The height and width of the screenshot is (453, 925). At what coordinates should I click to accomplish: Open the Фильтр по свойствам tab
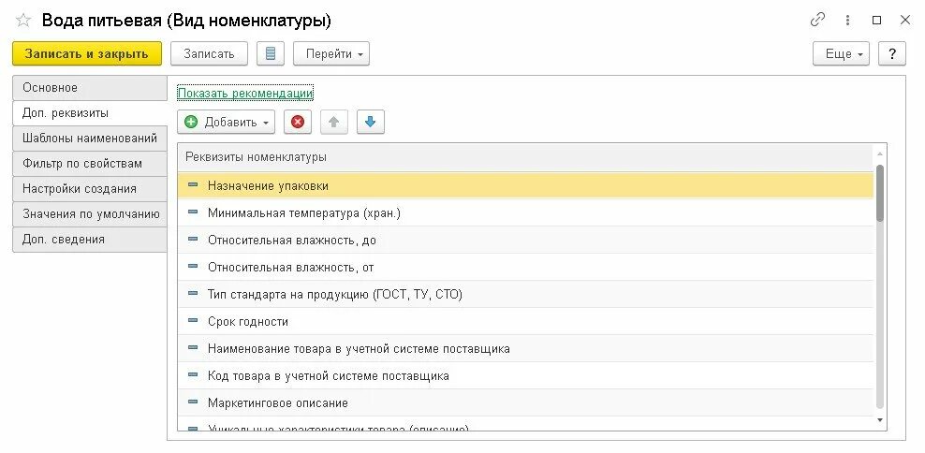90,164
